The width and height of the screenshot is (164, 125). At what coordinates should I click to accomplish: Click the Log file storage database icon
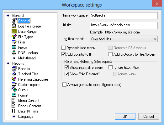[14, 26]
